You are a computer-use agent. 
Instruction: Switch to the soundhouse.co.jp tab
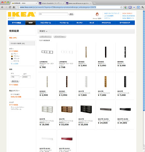pyautogui.click(x=79, y=3)
